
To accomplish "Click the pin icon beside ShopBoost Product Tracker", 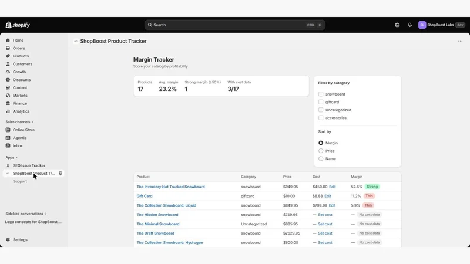I will tap(61, 173).
